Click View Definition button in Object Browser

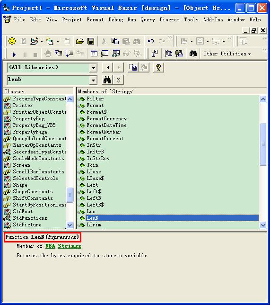144,68
